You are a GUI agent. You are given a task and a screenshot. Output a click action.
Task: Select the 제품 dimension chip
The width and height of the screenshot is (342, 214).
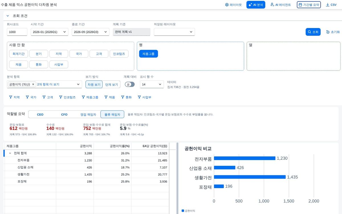coord(19,64)
